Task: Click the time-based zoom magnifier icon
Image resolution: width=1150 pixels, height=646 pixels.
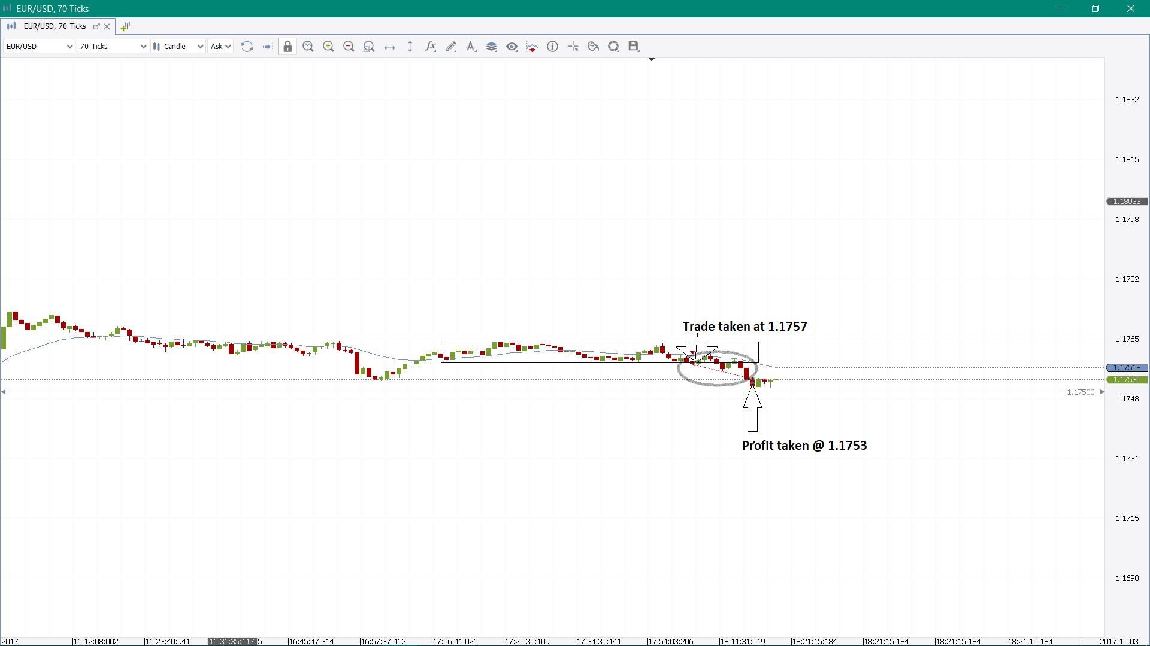Action: 308,46
